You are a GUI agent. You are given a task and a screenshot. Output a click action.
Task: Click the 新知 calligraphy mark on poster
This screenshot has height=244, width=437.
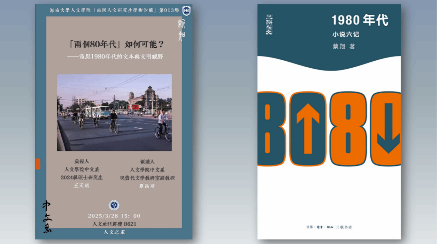(181, 30)
